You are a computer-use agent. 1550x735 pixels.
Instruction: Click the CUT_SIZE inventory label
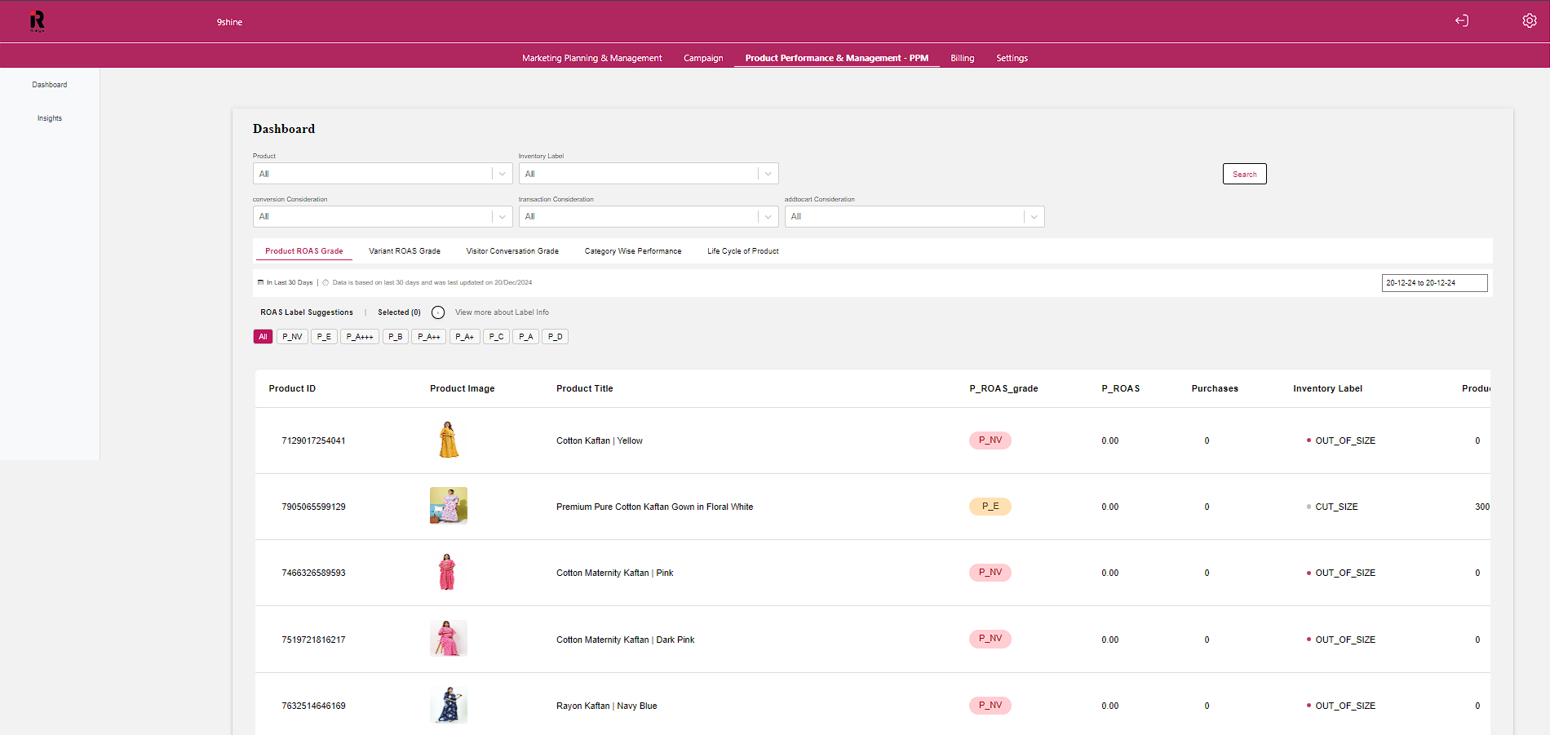tap(1336, 507)
